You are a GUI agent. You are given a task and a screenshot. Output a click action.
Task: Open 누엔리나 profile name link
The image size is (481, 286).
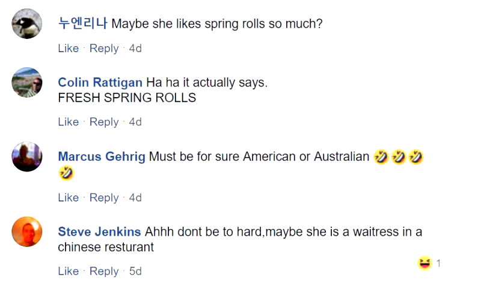tap(82, 24)
